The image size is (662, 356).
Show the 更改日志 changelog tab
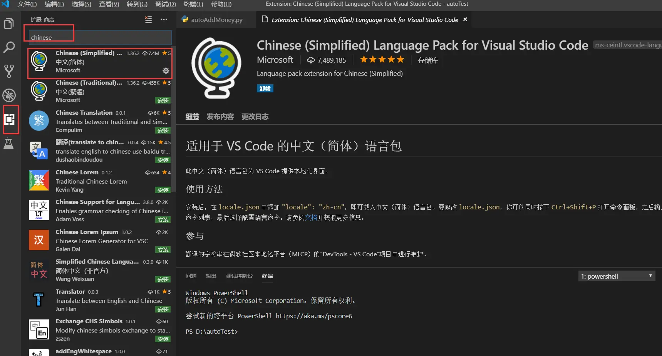[x=255, y=117]
